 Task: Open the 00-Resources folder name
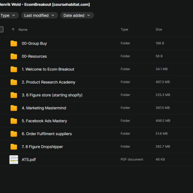[34, 56]
